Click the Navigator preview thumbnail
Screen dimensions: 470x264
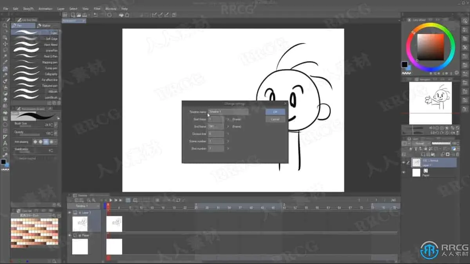[430, 103]
